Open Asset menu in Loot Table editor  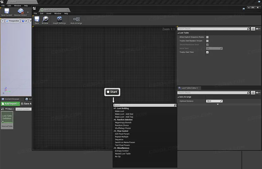pos(49,14)
